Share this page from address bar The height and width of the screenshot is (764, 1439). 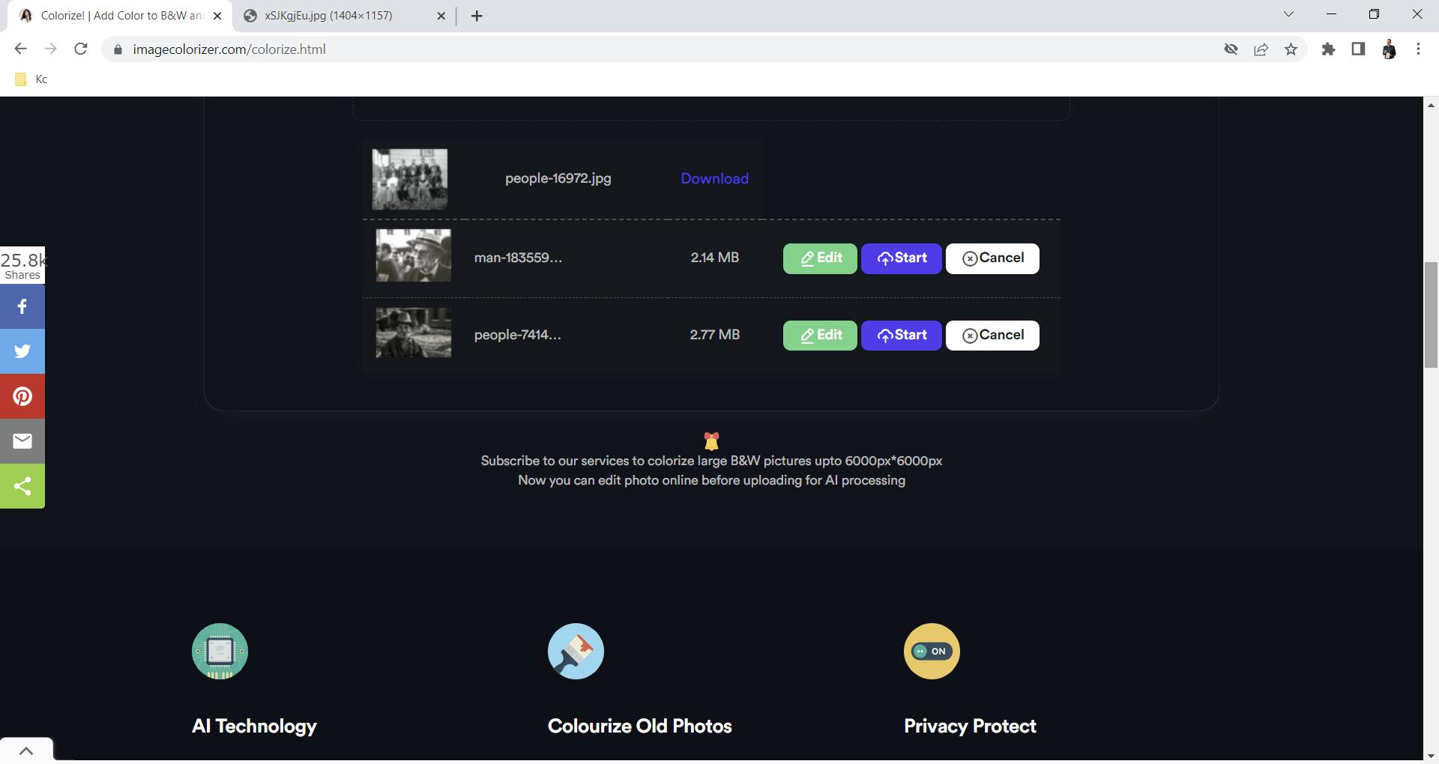click(1261, 49)
